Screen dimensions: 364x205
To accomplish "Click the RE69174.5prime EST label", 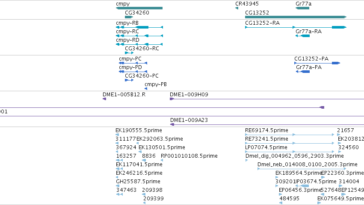I will point(267,130).
